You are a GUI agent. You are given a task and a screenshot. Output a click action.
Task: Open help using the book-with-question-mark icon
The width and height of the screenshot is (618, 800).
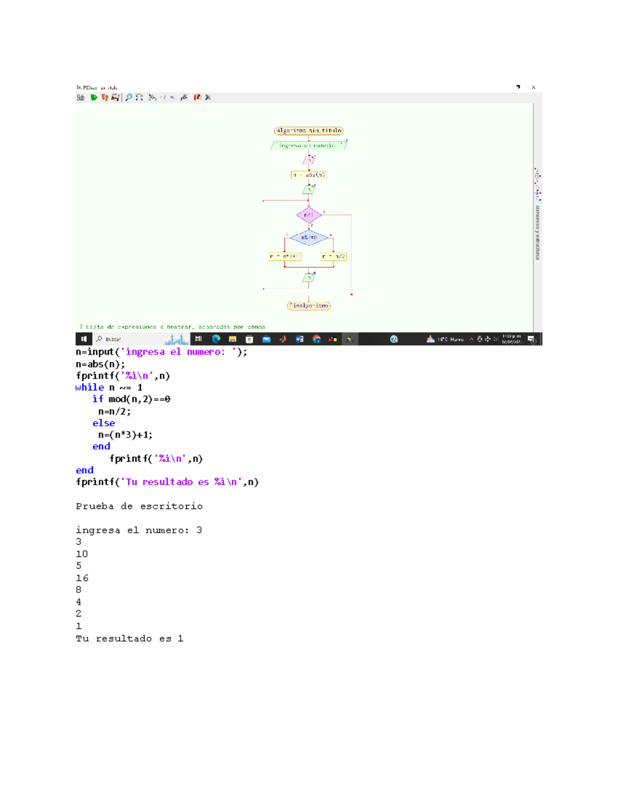pyautogui.click(x=198, y=97)
